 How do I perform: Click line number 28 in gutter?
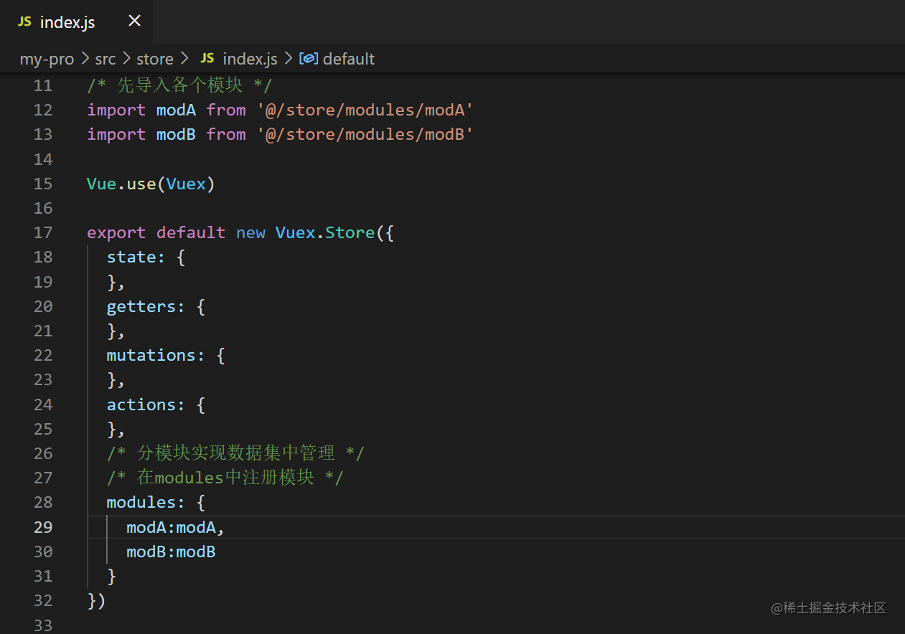click(x=43, y=502)
